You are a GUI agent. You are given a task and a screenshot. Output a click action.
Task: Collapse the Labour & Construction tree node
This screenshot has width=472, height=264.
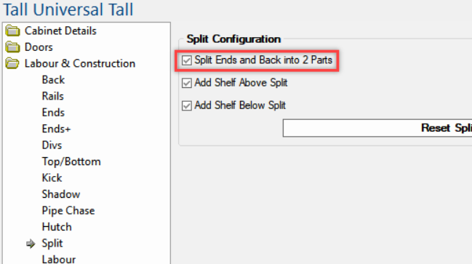(80, 63)
